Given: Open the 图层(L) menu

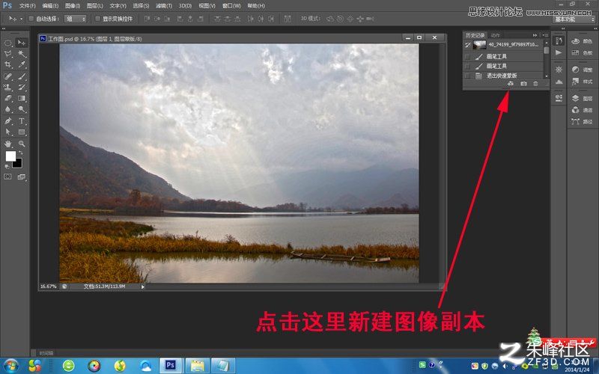Looking at the screenshot, I should pos(95,6).
